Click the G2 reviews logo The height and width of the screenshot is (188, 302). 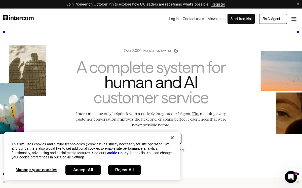(x=176, y=51)
